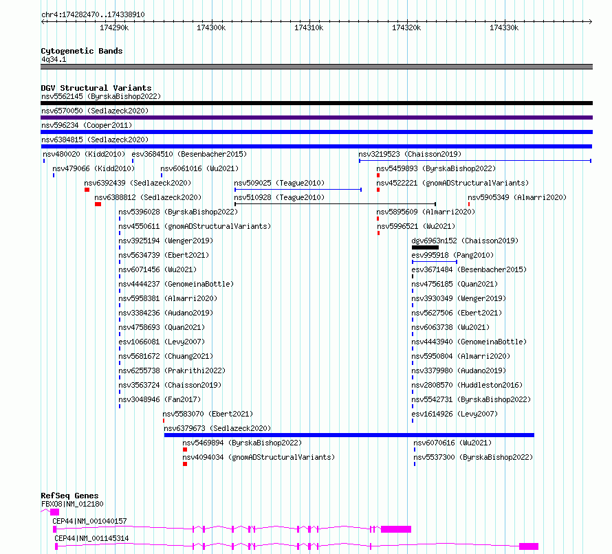Select nsv6392439 (Sedlazeck2020) label
This screenshot has width=612, height=554.
click(138, 183)
